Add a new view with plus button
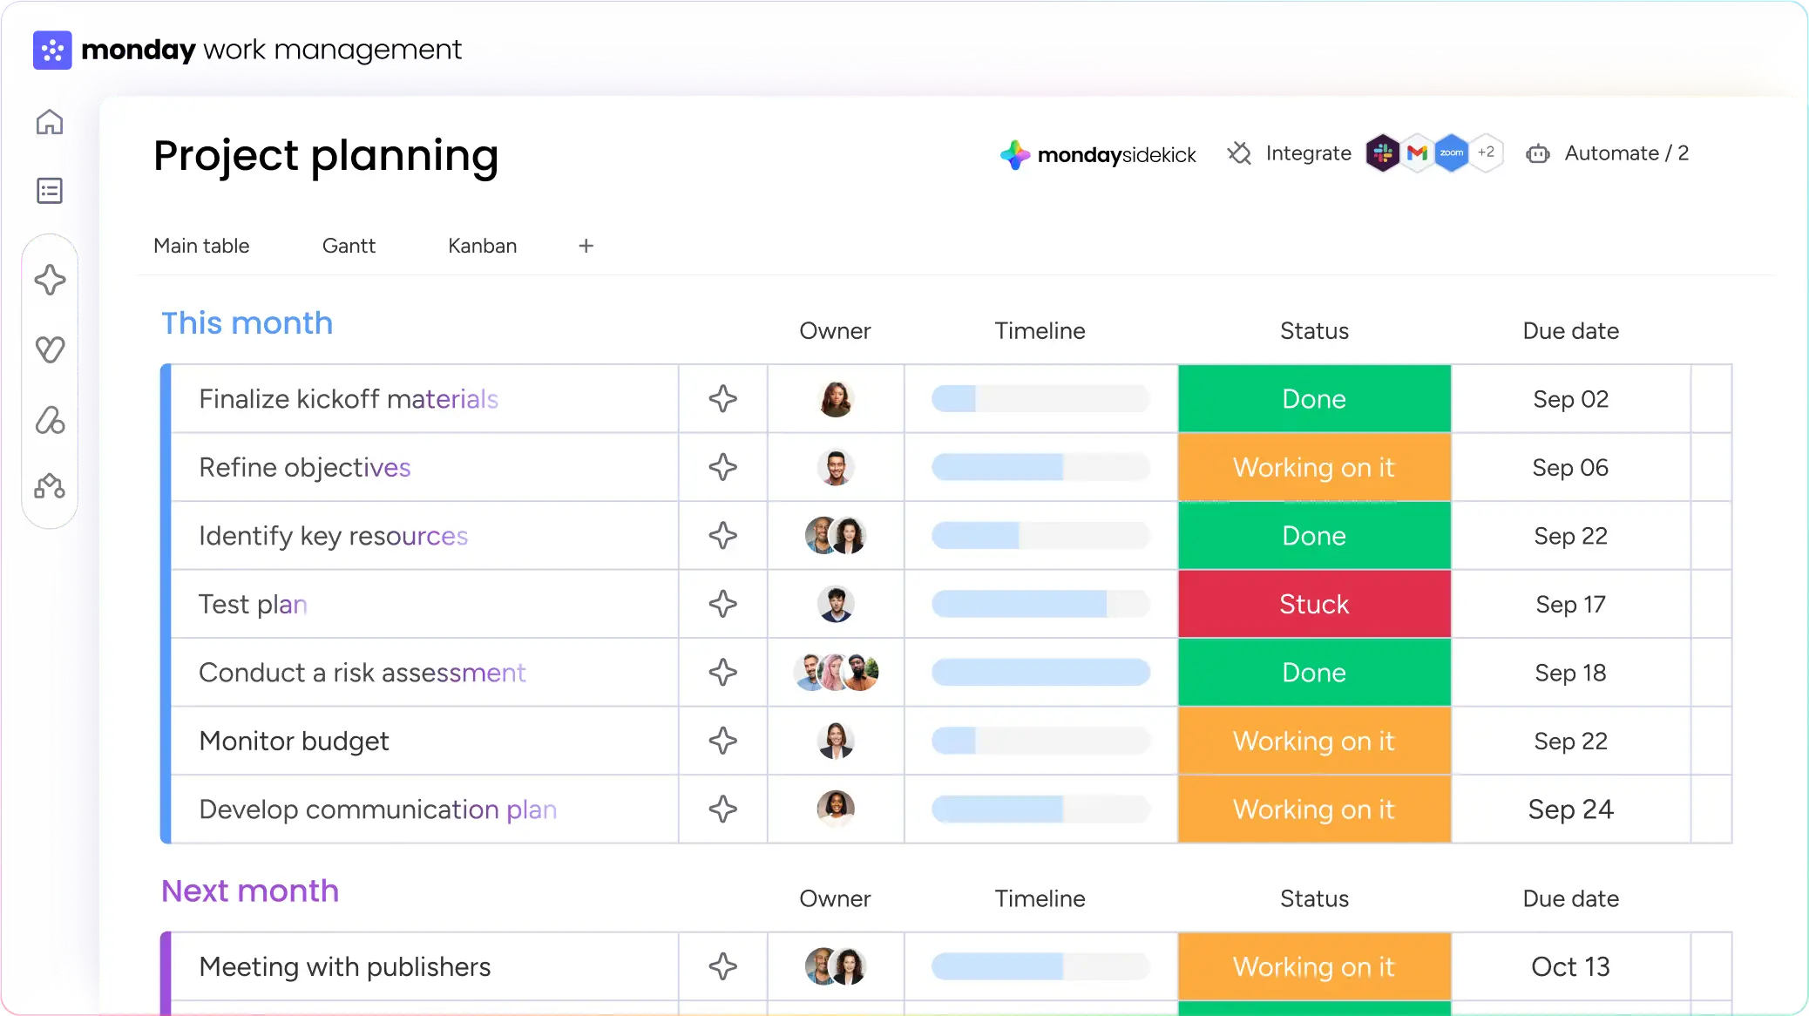This screenshot has height=1016, width=1809. 586,246
